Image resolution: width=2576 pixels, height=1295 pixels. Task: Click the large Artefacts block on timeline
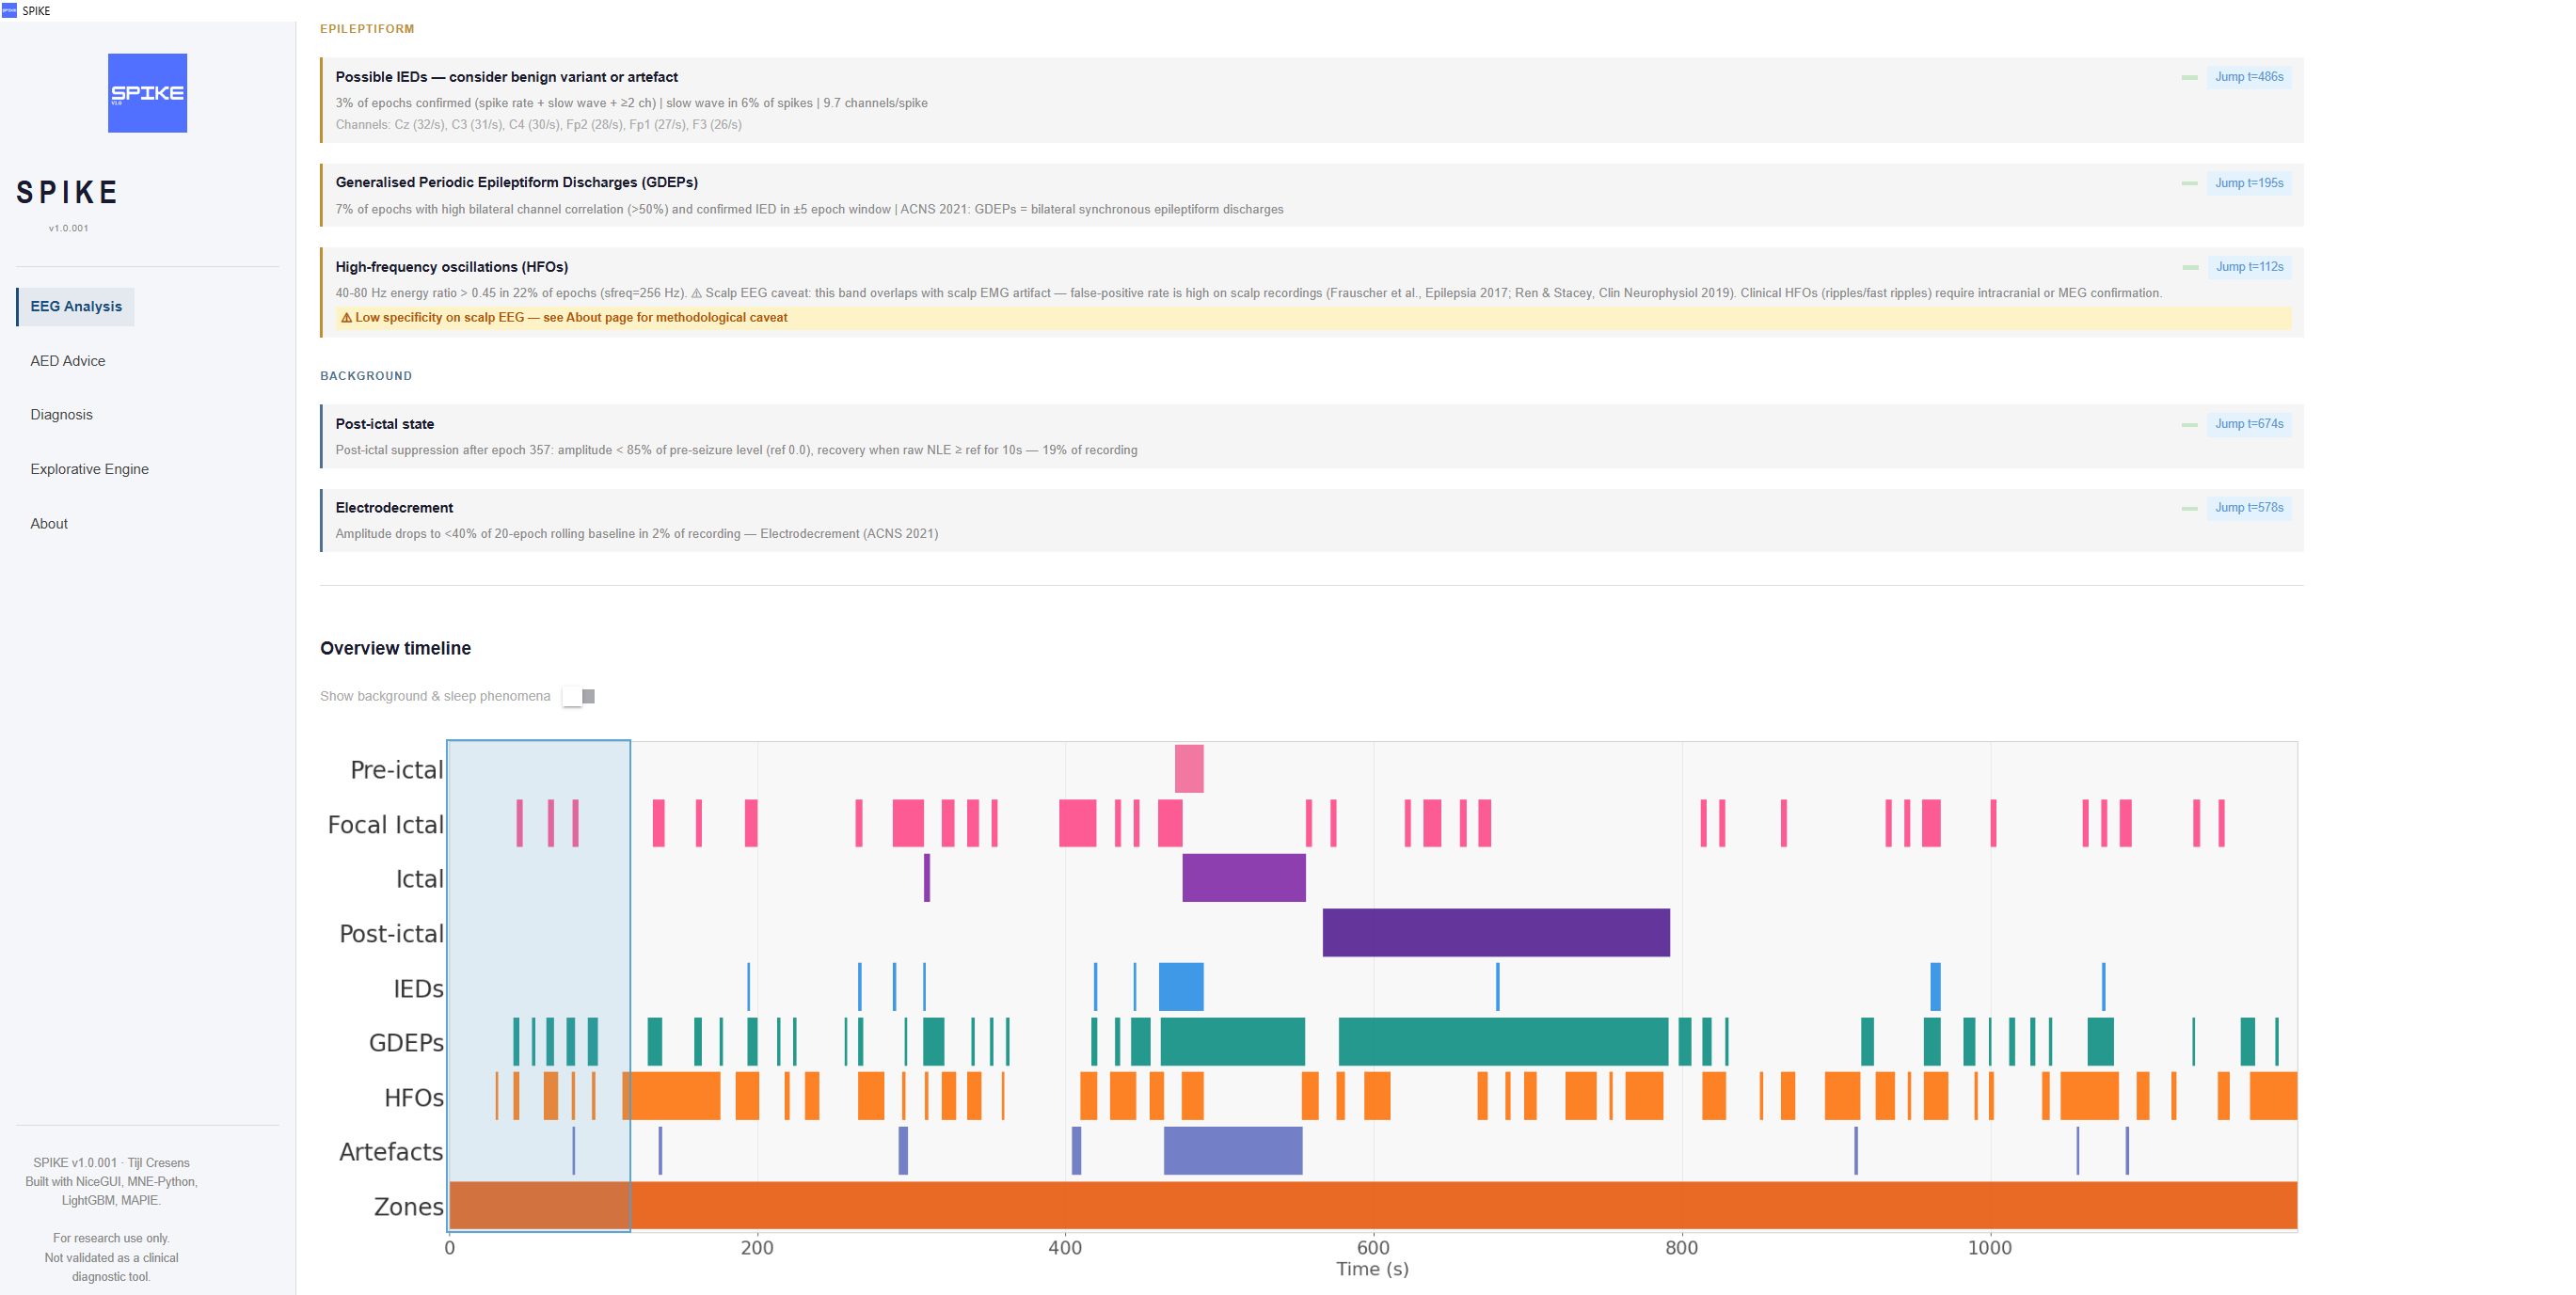coord(1233,1150)
